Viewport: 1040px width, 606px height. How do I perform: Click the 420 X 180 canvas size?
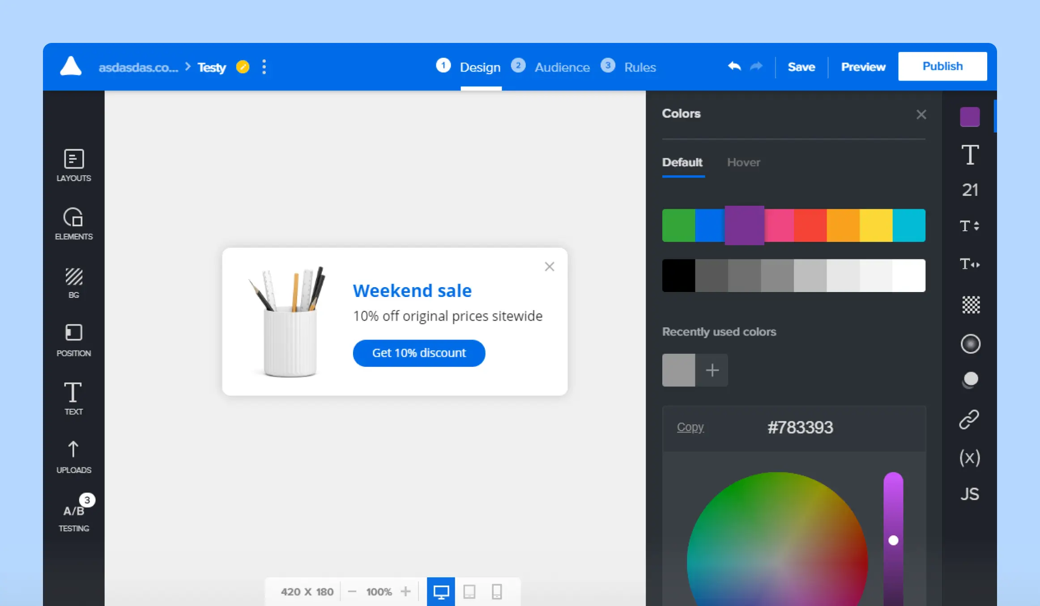point(307,592)
